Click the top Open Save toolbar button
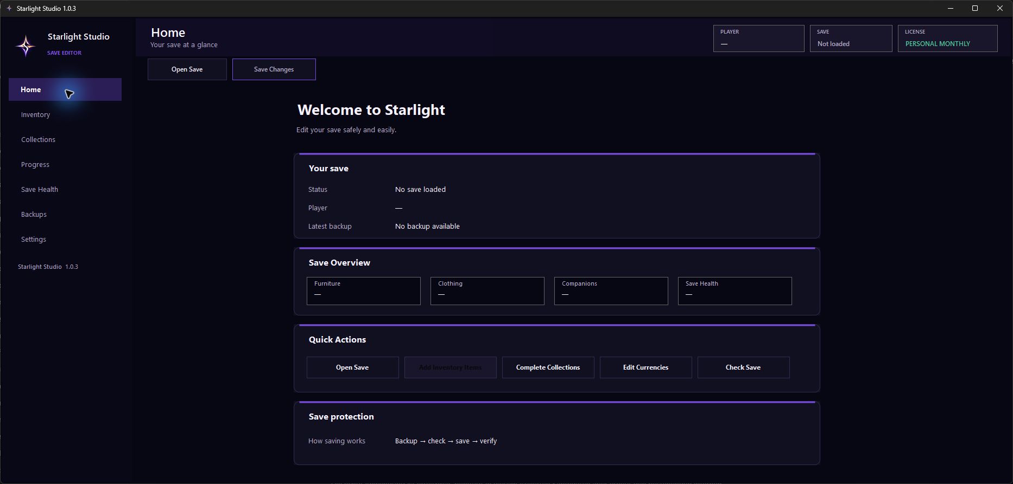 (x=187, y=69)
